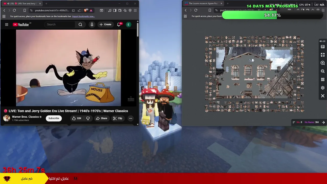
Task: Close the Tom and Jerry YouTube tab
Action: [40, 4]
